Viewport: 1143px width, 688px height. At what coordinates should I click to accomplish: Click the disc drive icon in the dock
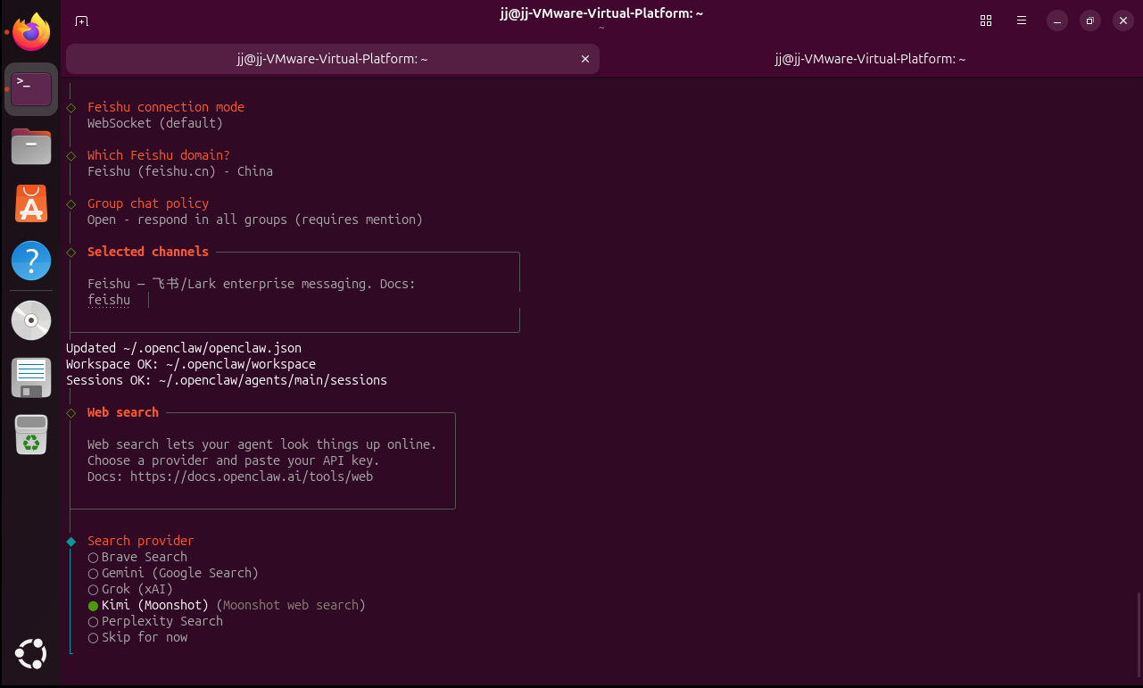(x=31, y=319)
